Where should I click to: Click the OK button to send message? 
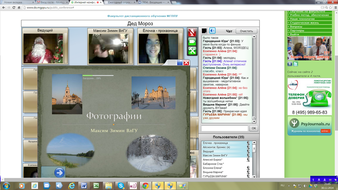point(254,128)
